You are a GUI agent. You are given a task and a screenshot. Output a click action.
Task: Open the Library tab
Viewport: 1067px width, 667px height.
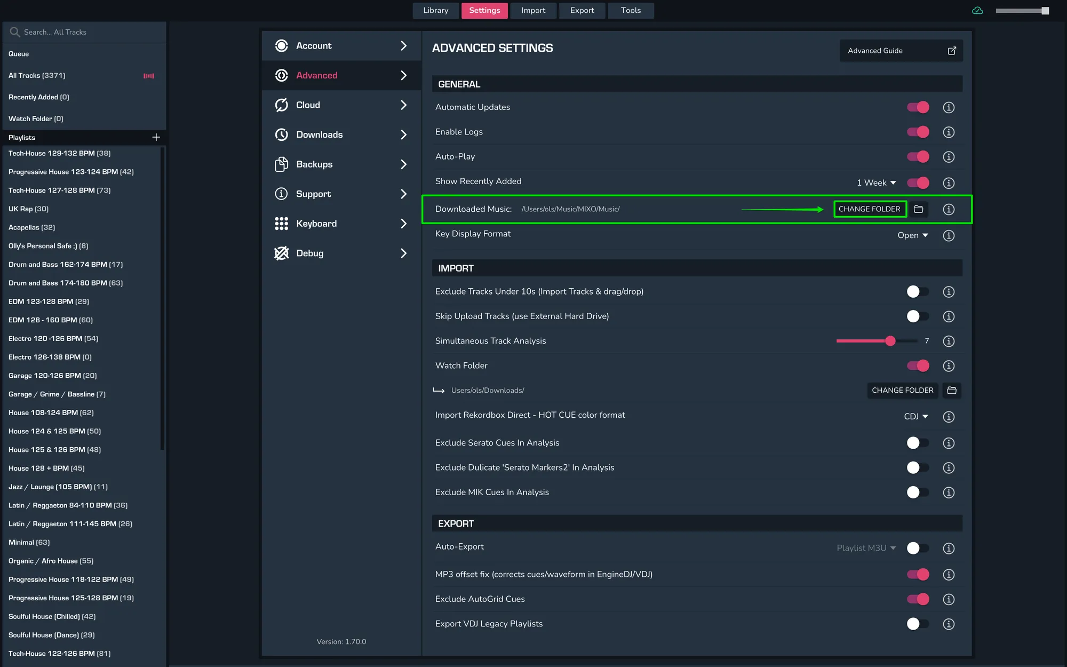coord(435,11)
